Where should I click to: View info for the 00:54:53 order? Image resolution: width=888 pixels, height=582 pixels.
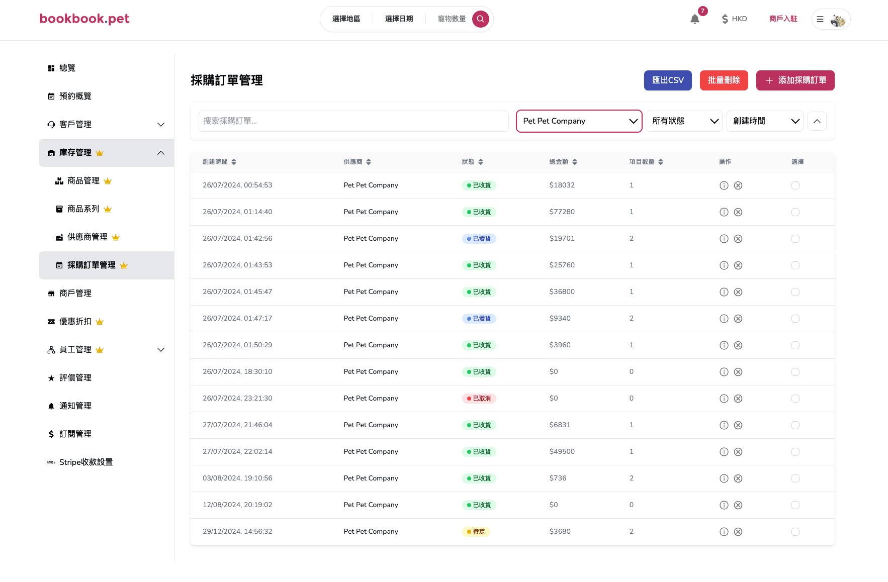[x=724, y=185]
